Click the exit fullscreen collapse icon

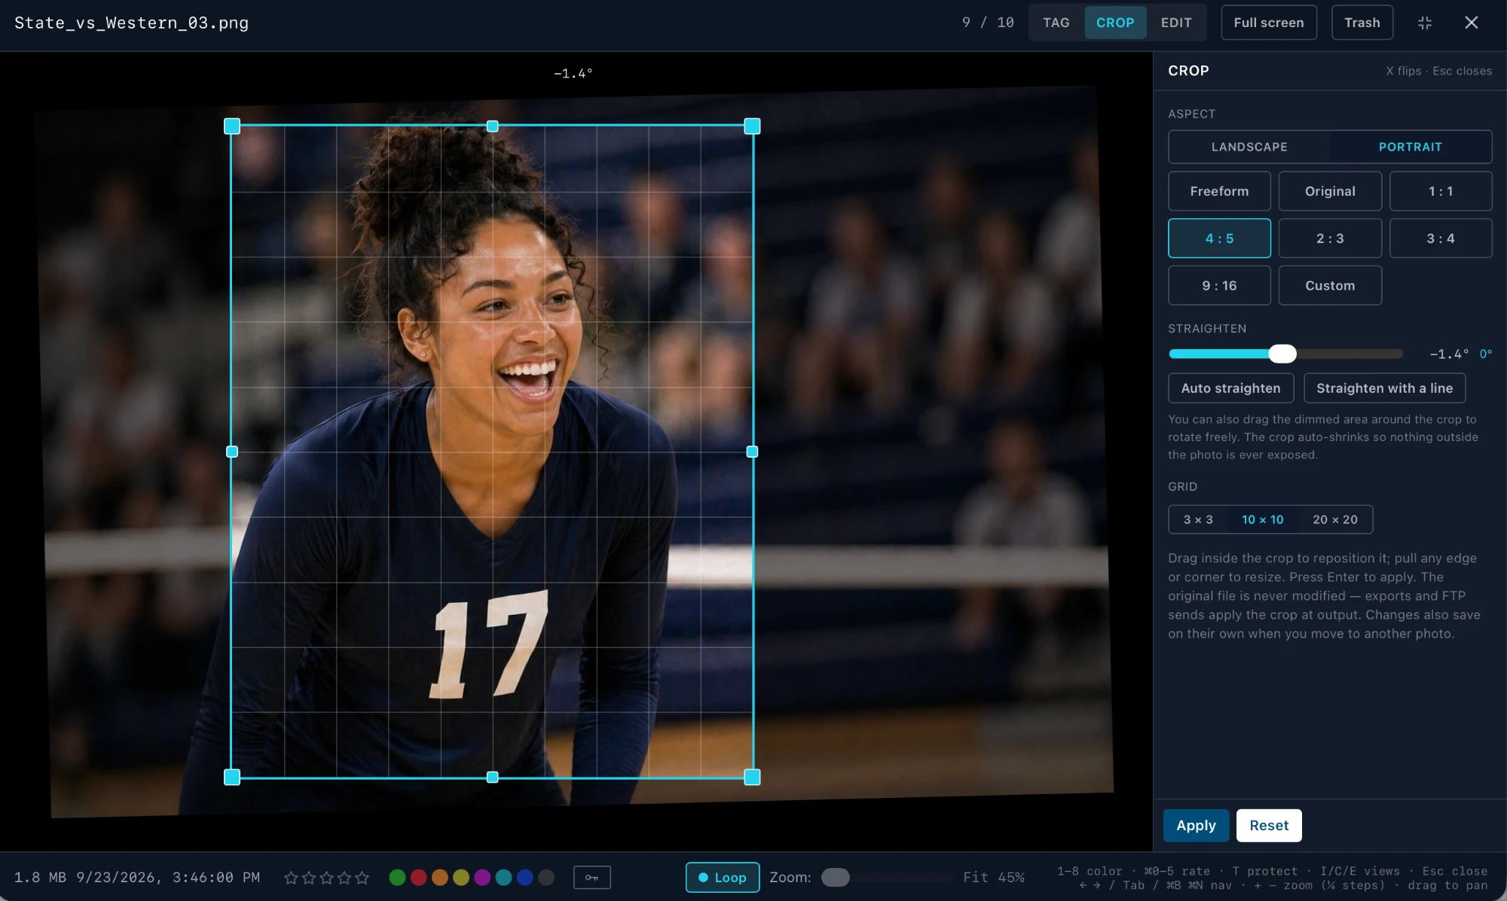coord(1424,23)
